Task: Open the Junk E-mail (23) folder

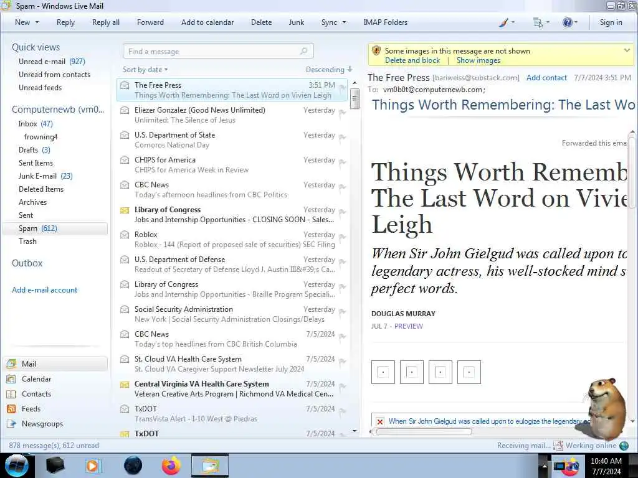Action: point(45,176)
